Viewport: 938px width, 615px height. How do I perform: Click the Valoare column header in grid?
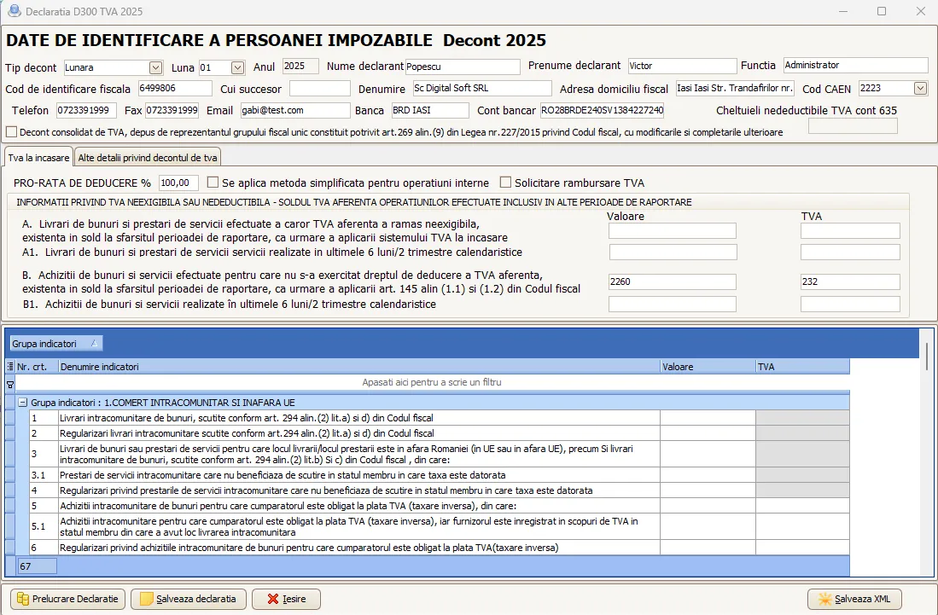[708, 367]
